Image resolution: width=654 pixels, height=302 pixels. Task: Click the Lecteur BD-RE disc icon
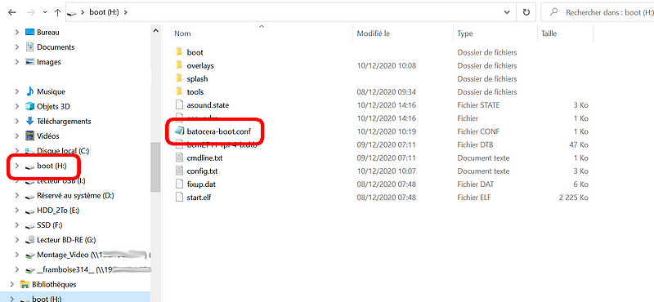coord(29,240)
